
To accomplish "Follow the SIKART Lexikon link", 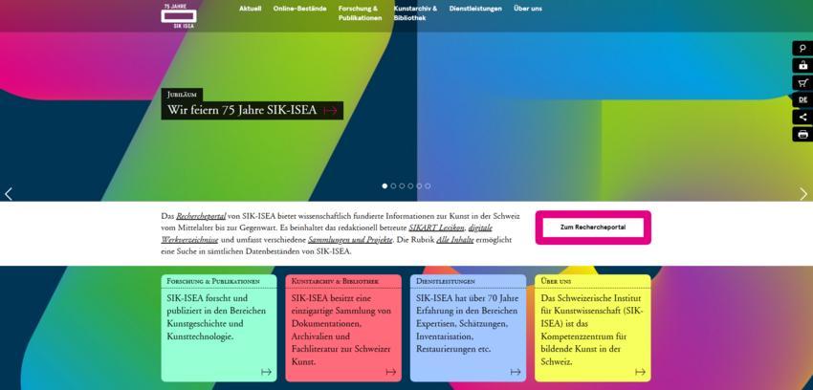I will 437,228.
